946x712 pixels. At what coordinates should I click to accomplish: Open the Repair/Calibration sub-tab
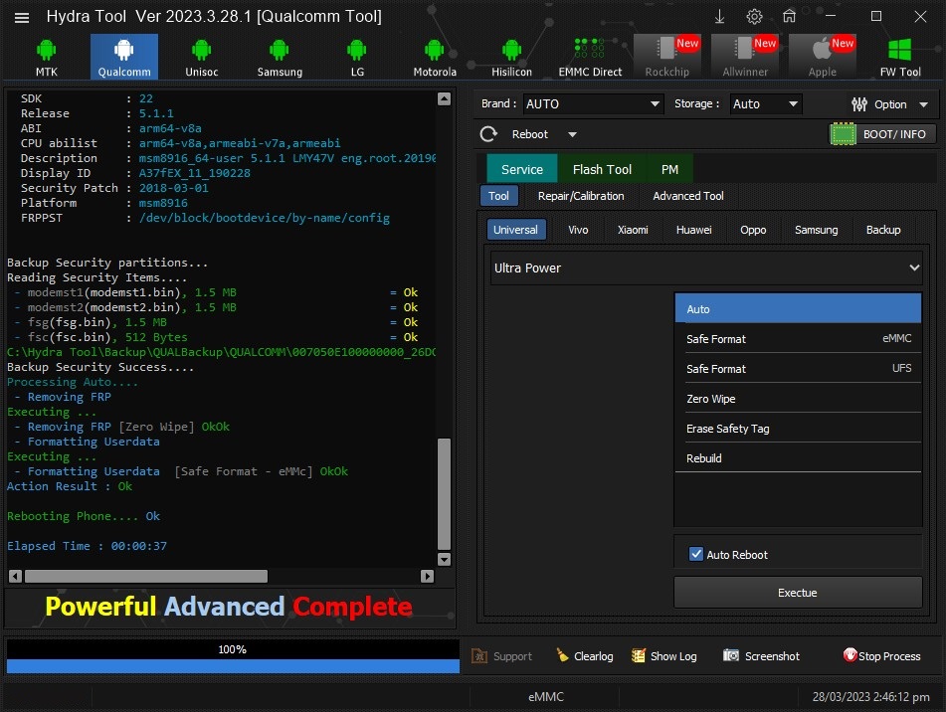click(581, 196)
